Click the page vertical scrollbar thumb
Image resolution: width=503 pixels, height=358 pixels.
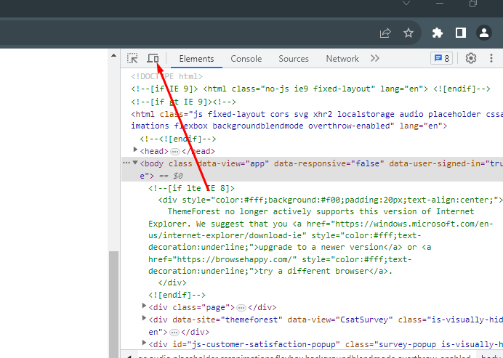coord(113,304)
